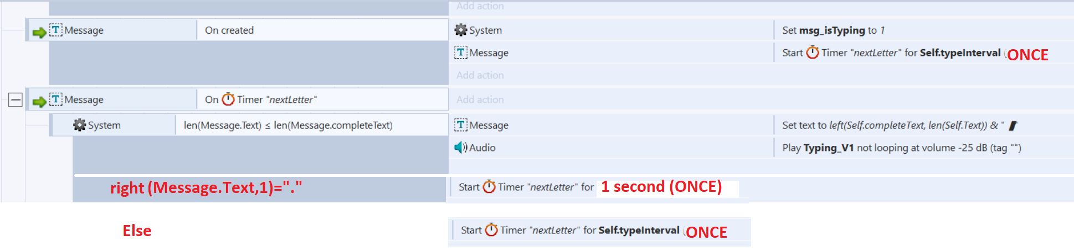Click the Start Timer for 1 second action
The height and width of the screenshot is (251, 1074).
[x=590, y=187]
